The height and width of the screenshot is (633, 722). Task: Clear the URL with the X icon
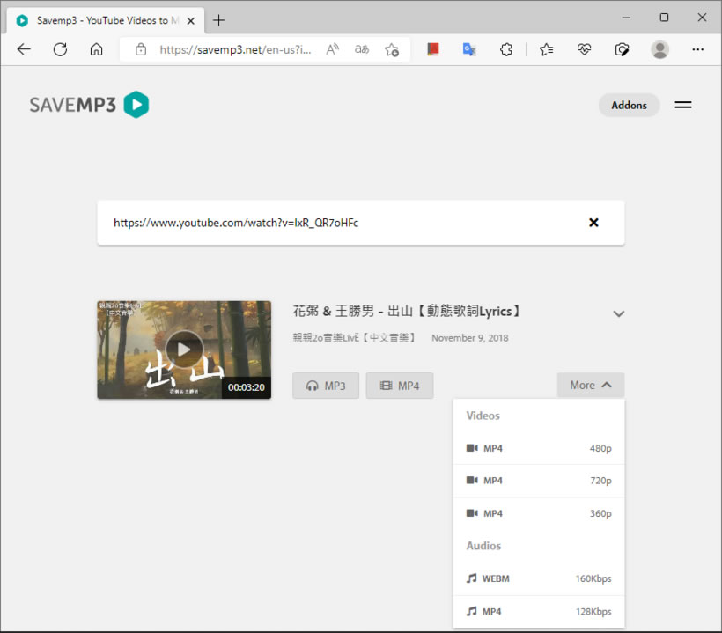click(593, 223)
